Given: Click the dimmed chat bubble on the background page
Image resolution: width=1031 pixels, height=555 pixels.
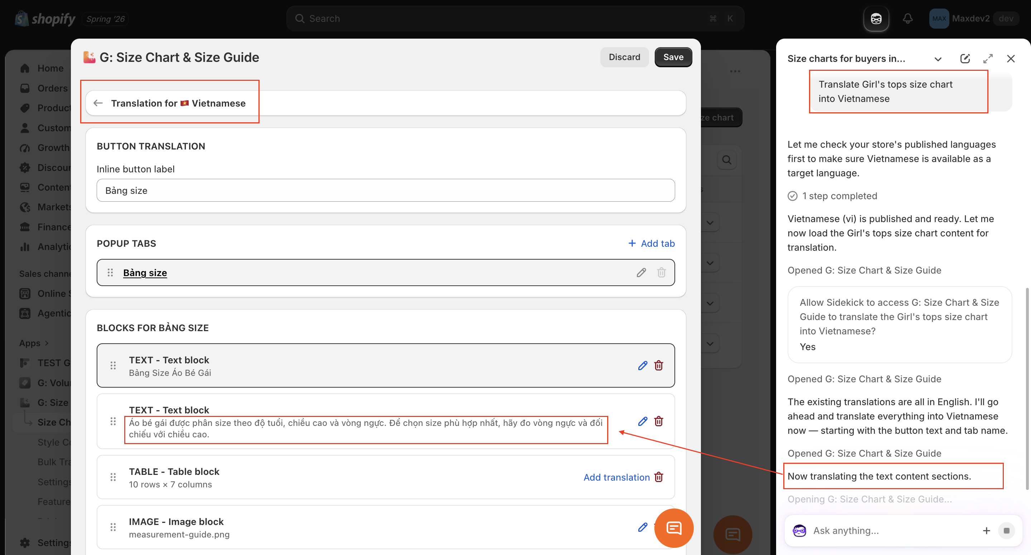Looking at the screenshot, I should tap(733, 535).
